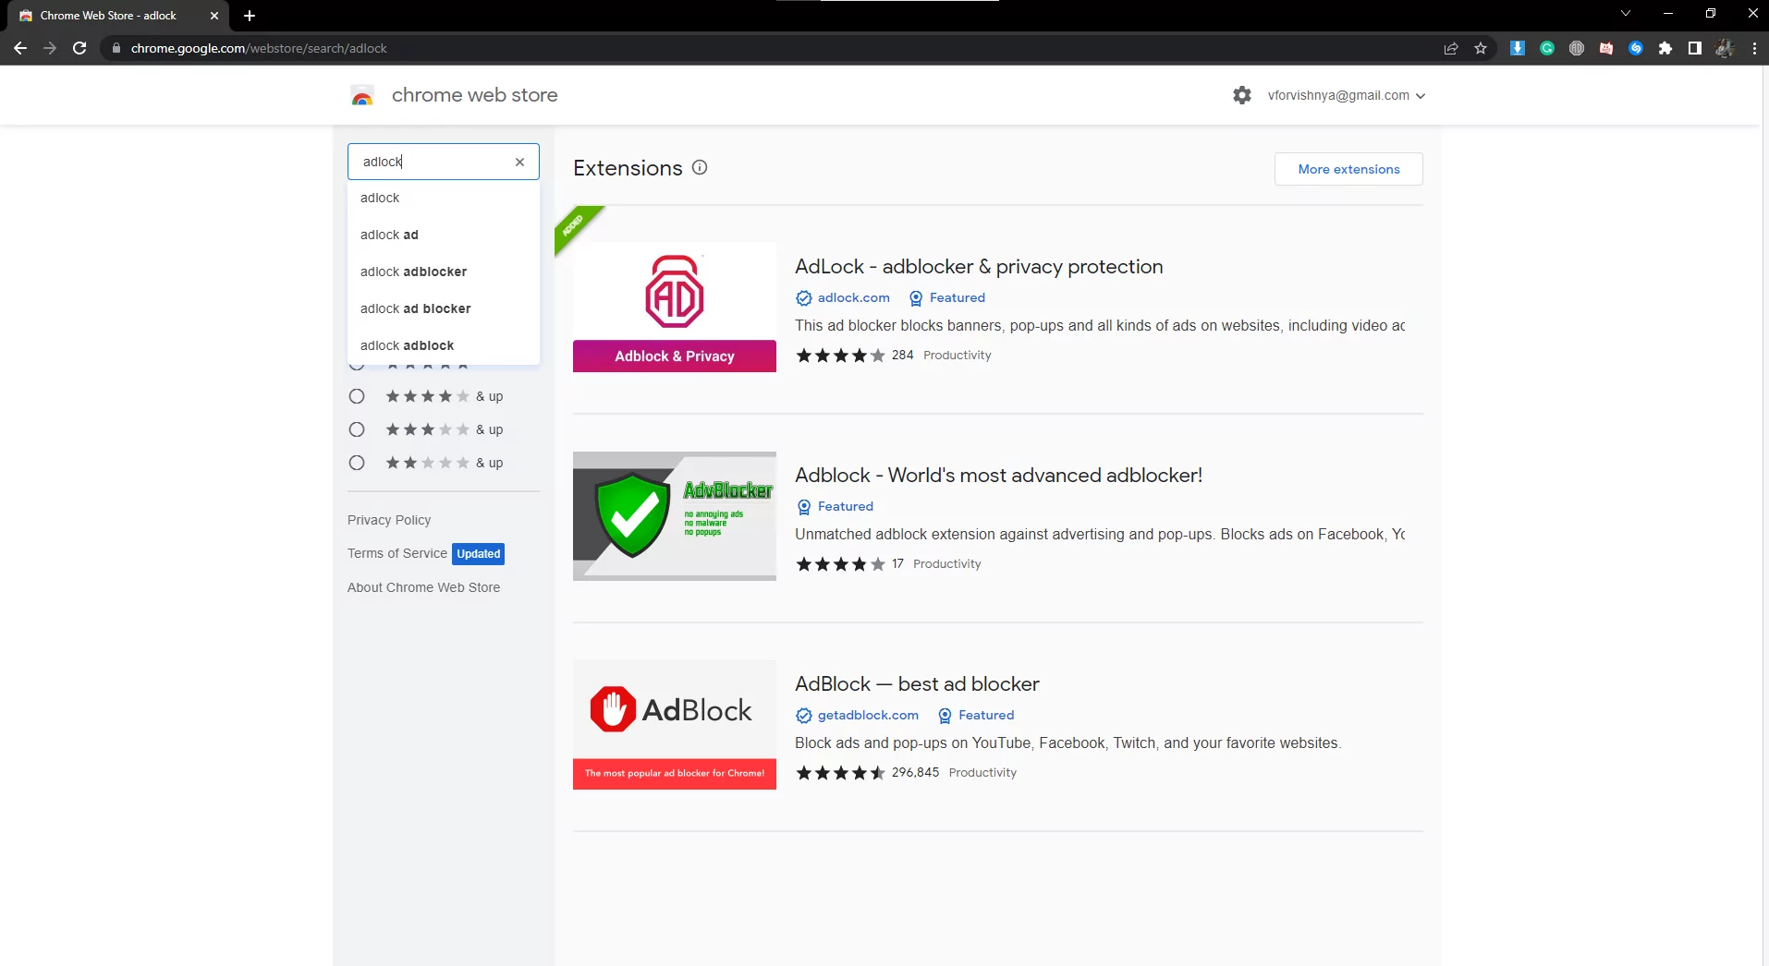Open Web Store settings gear

(1242, 95)
